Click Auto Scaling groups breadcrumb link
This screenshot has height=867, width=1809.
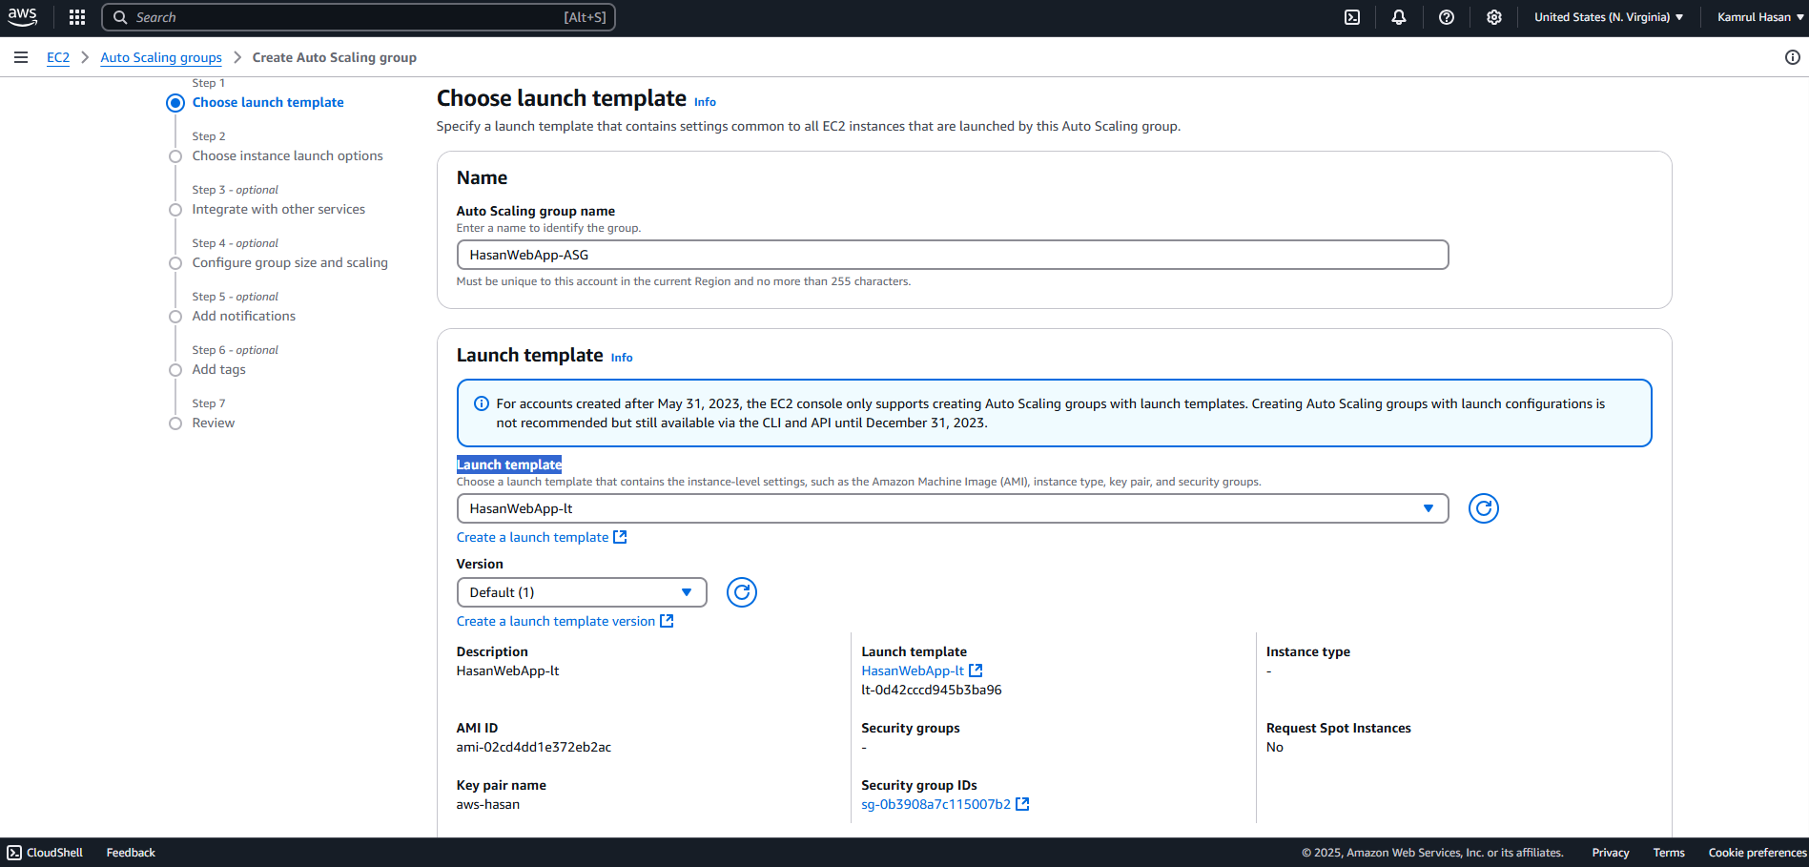161,57
